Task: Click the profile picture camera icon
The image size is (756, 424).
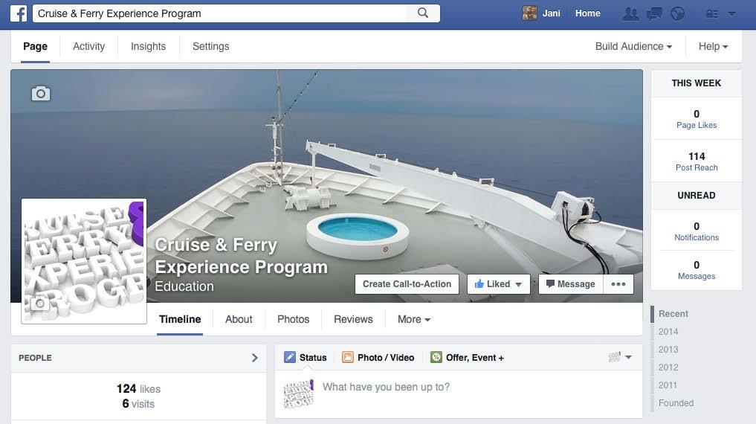Action: pyautogui.click(x=40, y=303)
